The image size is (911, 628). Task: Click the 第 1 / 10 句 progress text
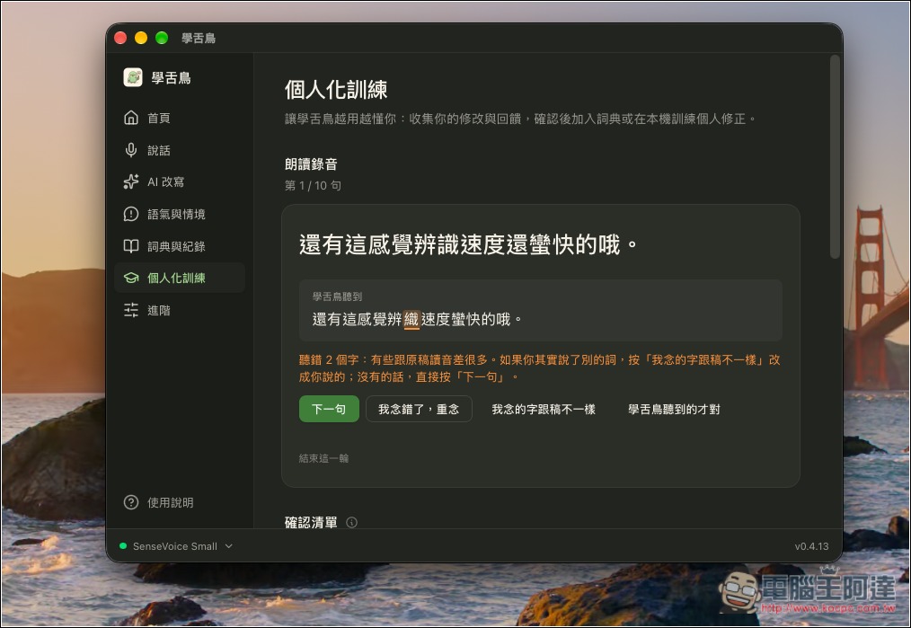[313, 185]
